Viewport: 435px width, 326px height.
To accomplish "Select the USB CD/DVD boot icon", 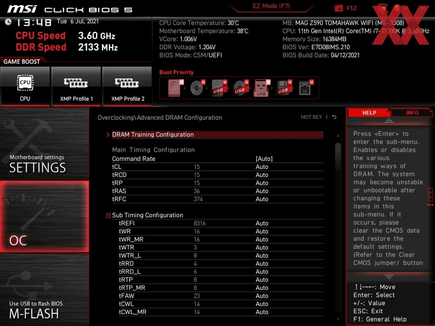I will [x=241, y=88].
